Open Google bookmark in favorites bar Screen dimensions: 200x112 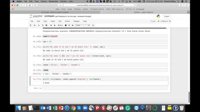(x=70, y=9)
